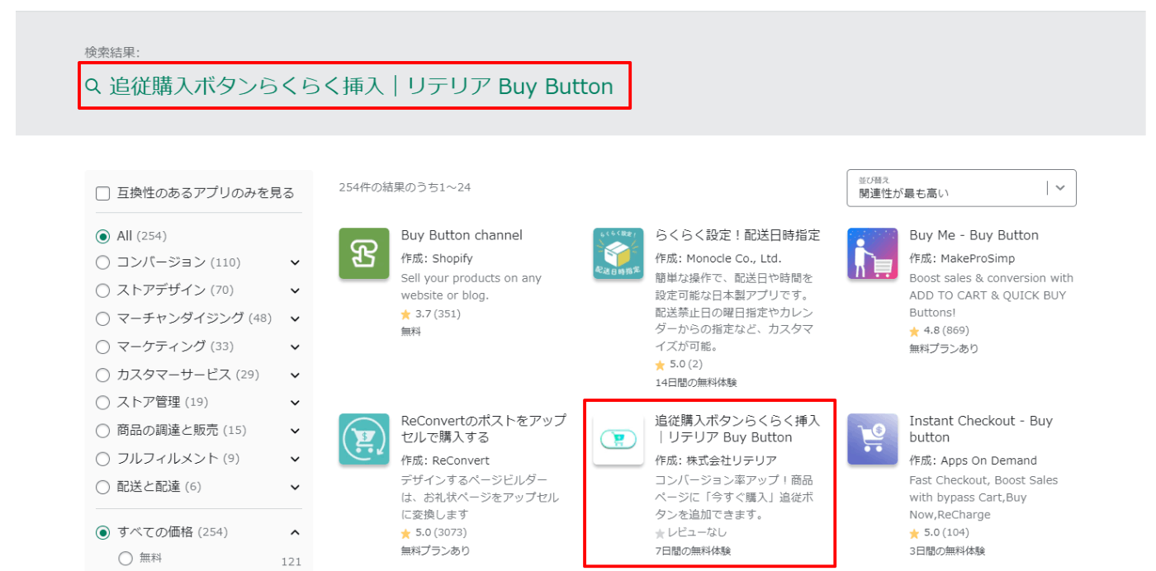
Task: Select the コンバージョン category radio
Action: tap(102, 262)
